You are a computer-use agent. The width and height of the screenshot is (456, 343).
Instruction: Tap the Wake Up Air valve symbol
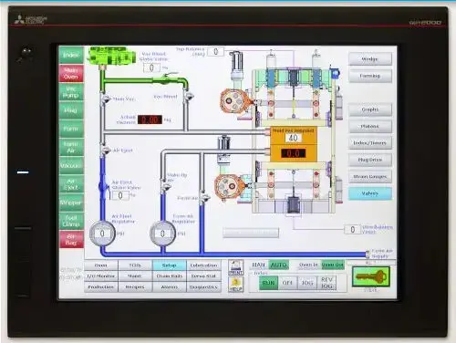coord(166,187)
